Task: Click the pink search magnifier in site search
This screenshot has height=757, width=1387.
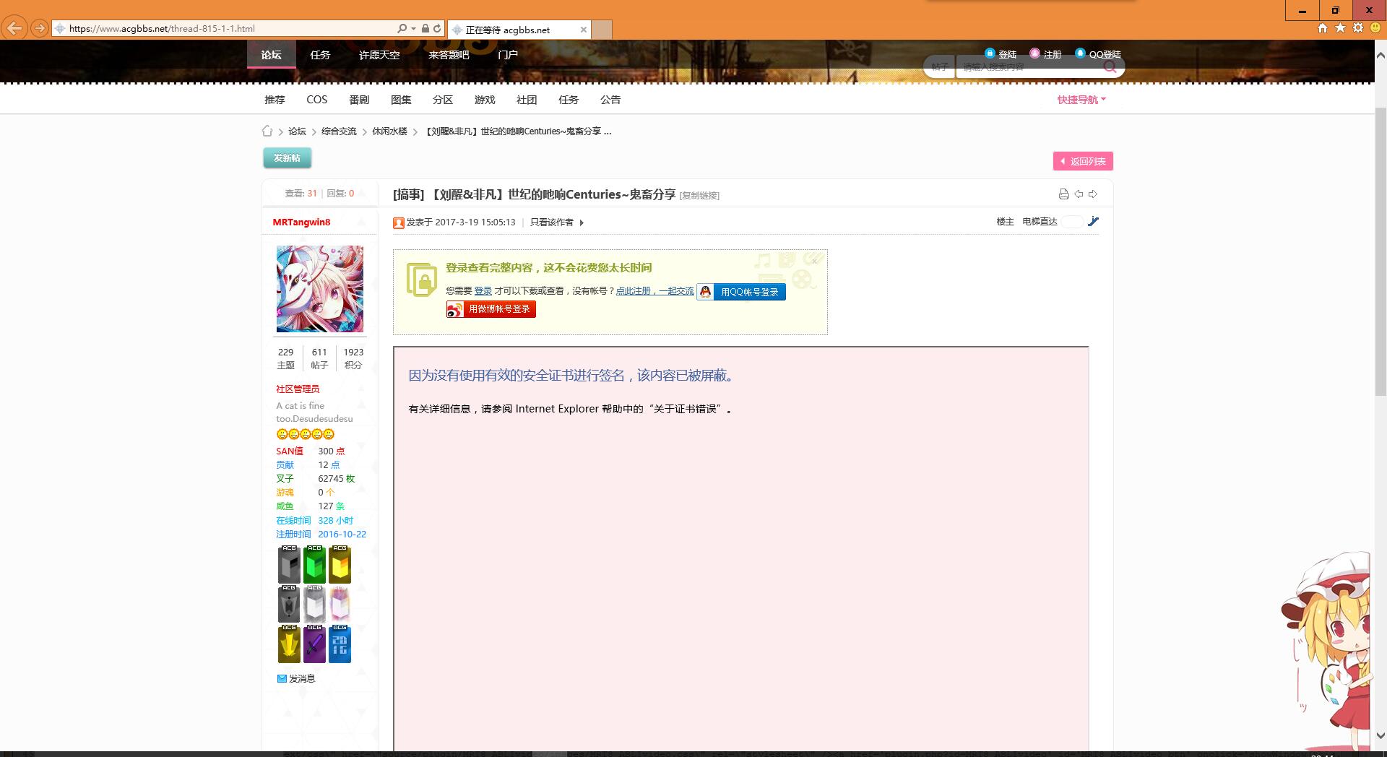Action: pos(1110,67)
